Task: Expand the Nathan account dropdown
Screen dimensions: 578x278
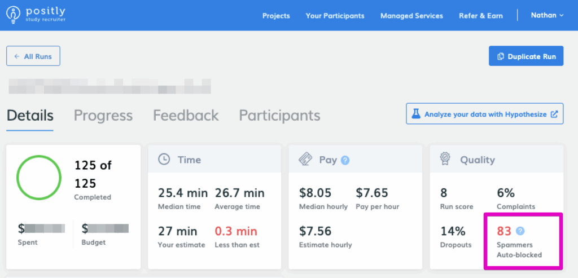Action: [x=547, y=15]
